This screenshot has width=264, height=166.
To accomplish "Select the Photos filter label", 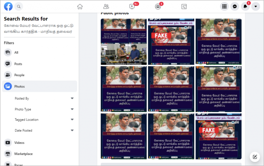I will [x=20, y=87].
